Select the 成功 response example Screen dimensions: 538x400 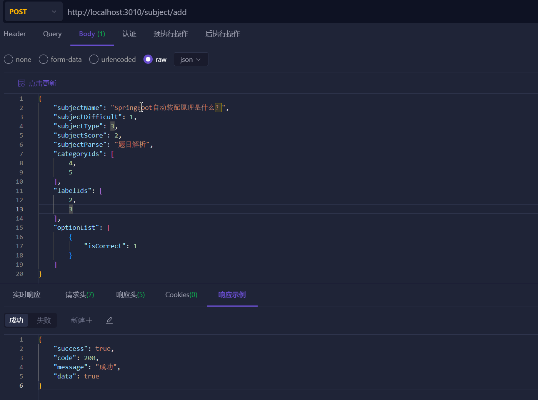[16, 320]
